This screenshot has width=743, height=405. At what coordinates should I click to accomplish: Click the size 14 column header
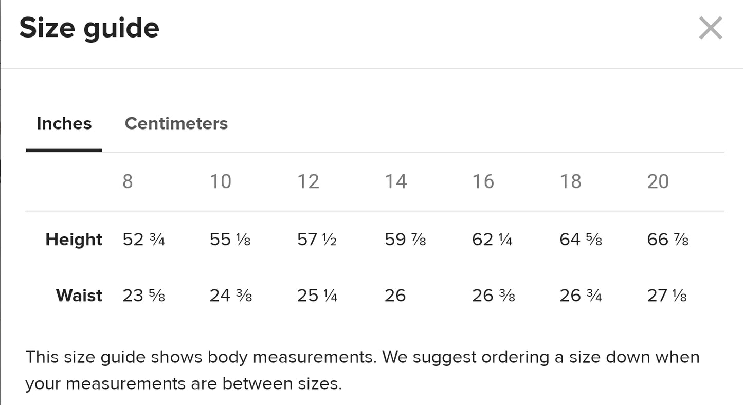pos(395,181)
